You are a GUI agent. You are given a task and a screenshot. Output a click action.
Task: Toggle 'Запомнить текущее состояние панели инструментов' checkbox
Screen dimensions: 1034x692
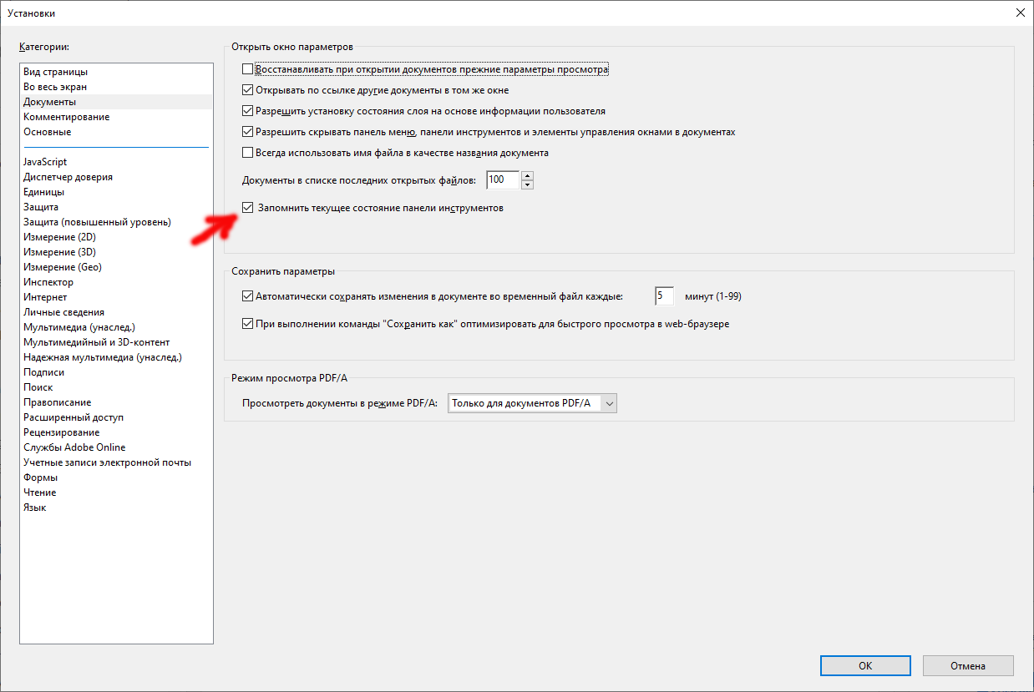pos(247,207)
